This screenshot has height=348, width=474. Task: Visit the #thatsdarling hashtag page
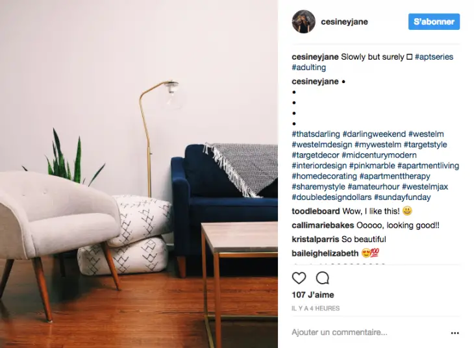316,134
